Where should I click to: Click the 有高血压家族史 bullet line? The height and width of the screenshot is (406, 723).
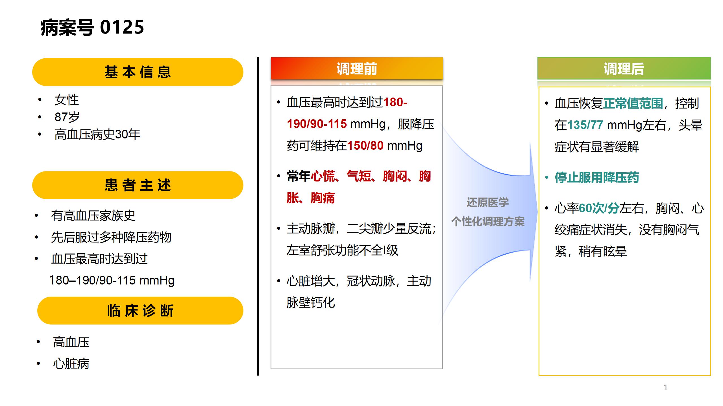tap(93, 216)
